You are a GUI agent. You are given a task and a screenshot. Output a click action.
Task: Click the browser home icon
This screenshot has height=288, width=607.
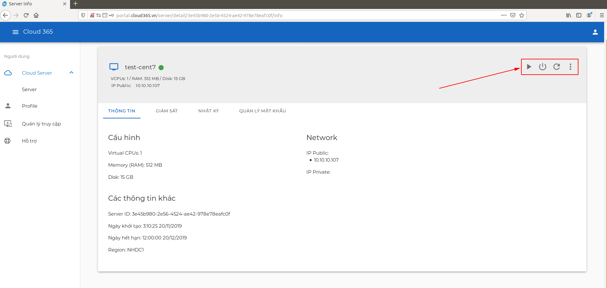[36, 15]
